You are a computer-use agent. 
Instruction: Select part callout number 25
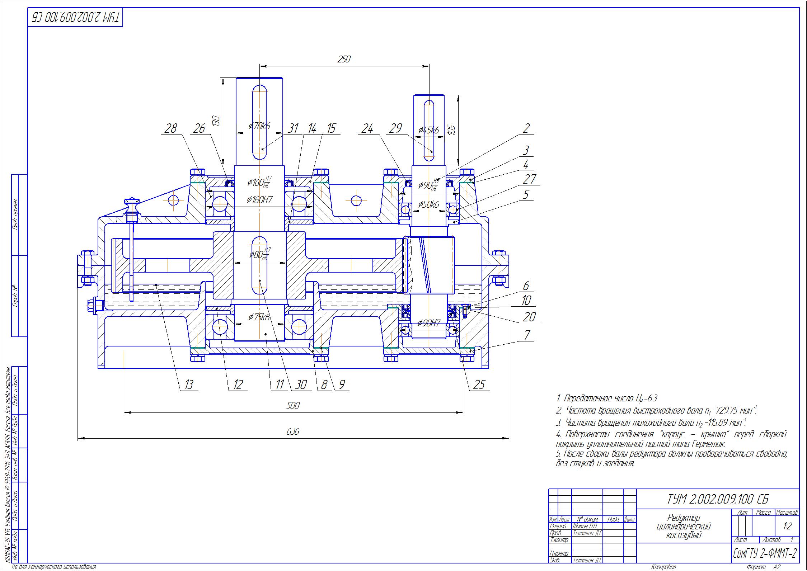[479, 385]
